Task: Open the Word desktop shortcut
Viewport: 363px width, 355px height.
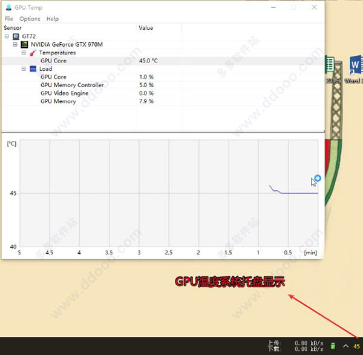Action: pyautogui.click(x=355, y=70)
